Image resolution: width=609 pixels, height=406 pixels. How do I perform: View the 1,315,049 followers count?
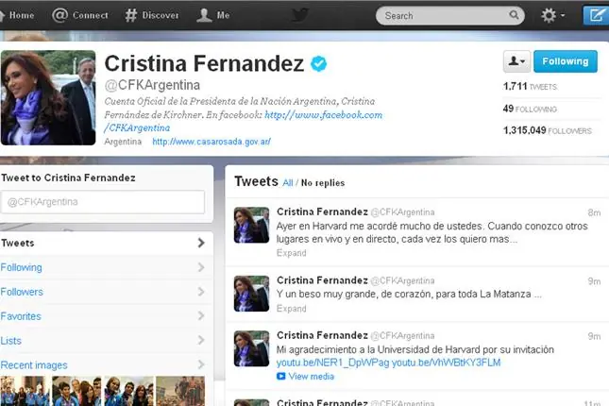point(548,130)
